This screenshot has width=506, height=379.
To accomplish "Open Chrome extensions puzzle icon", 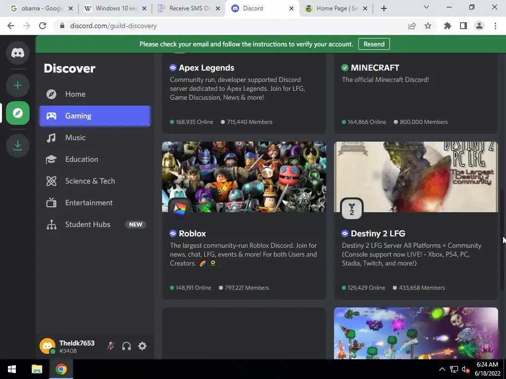I will pyautogui.click(x=448, y=26).
